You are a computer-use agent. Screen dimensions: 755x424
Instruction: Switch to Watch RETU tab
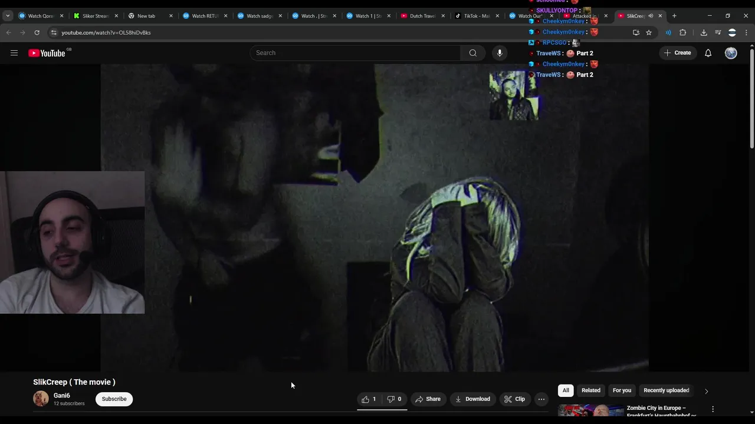205,16
